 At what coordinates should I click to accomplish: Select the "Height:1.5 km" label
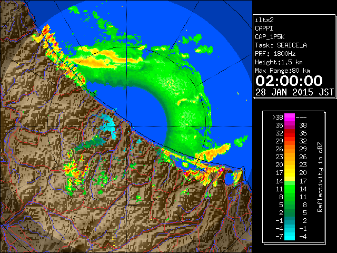[x=279, y=62]
